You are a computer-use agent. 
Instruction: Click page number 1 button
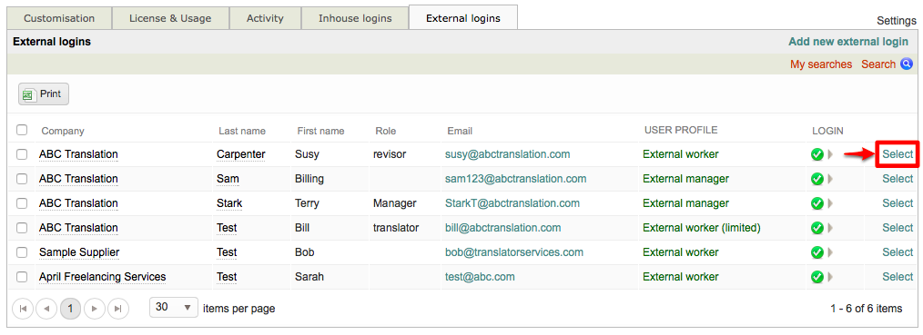tap(71, 308)
